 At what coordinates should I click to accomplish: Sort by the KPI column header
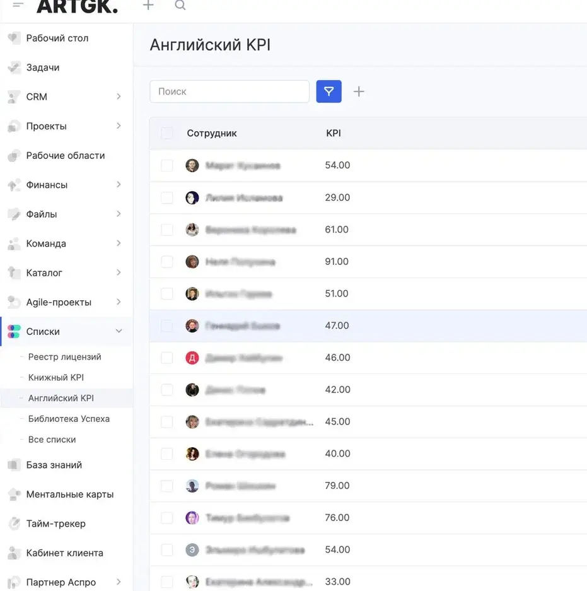pyautogui.click(x=334, y=133)
